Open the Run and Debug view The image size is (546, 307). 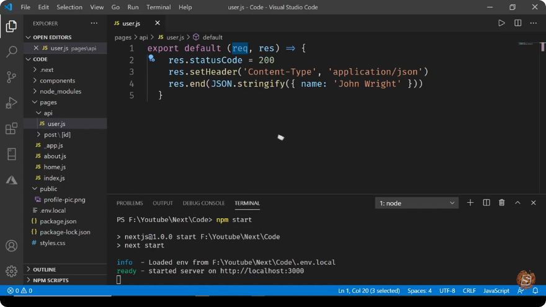pyautogui.click(x=11, y=103)
